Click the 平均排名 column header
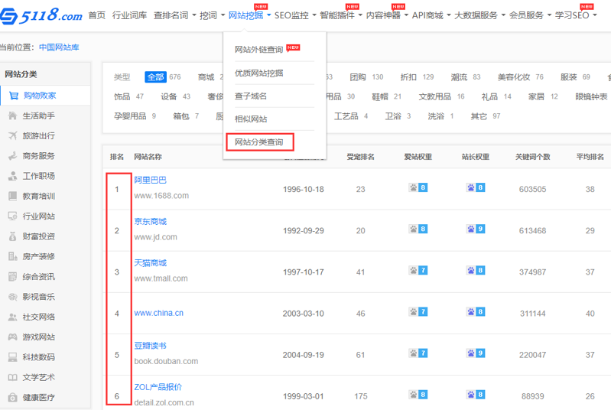Viewport: 611px width, 410px height. tap(590, 157)
